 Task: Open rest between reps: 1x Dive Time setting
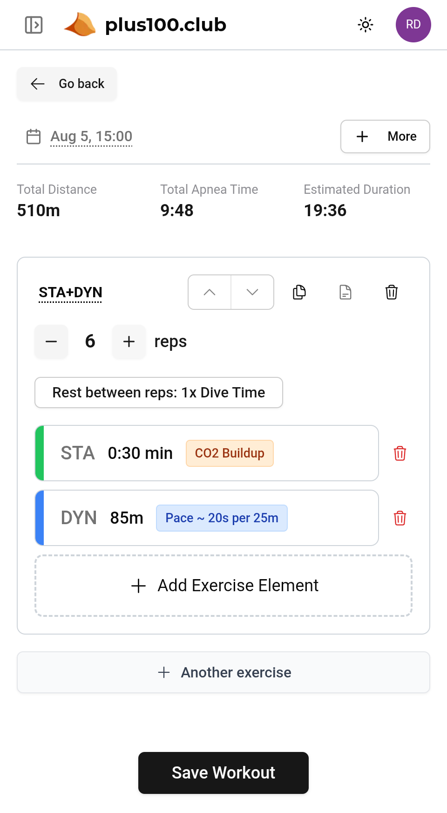158,392
